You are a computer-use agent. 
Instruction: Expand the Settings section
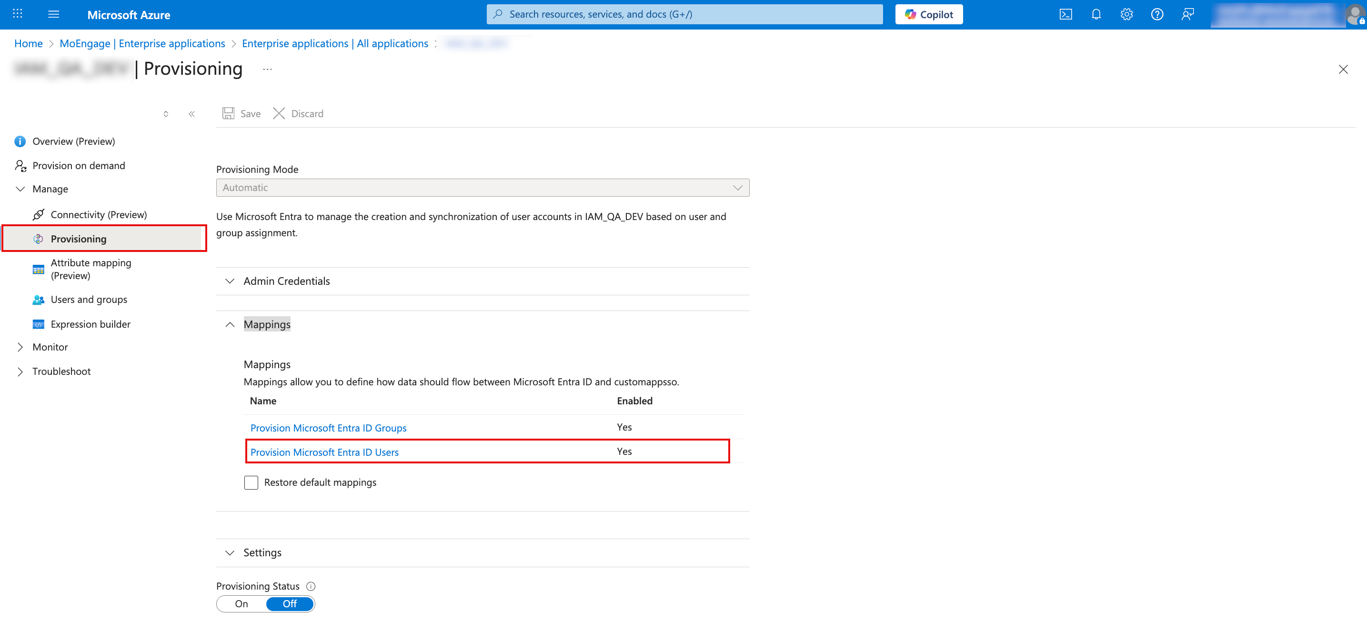262,553
